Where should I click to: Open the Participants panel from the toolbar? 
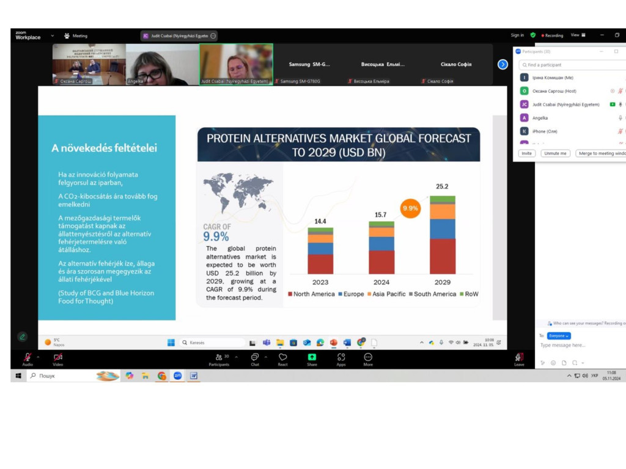[x=219, y=359]
